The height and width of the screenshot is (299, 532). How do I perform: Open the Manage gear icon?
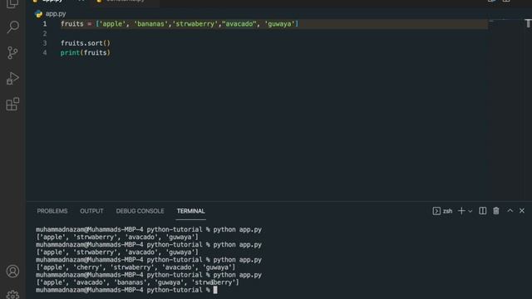click(x=12, y=295)
